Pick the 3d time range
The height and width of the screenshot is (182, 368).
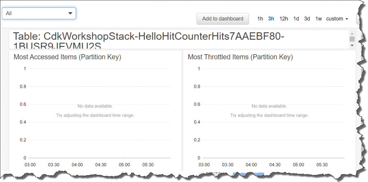(x=307, y=19)
